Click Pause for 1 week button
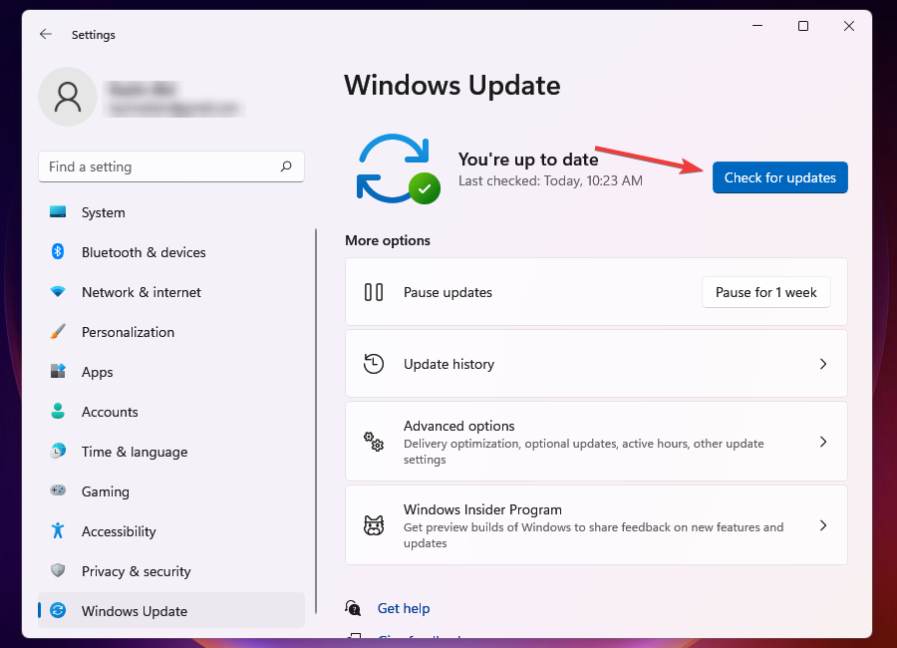 point(766,292)
